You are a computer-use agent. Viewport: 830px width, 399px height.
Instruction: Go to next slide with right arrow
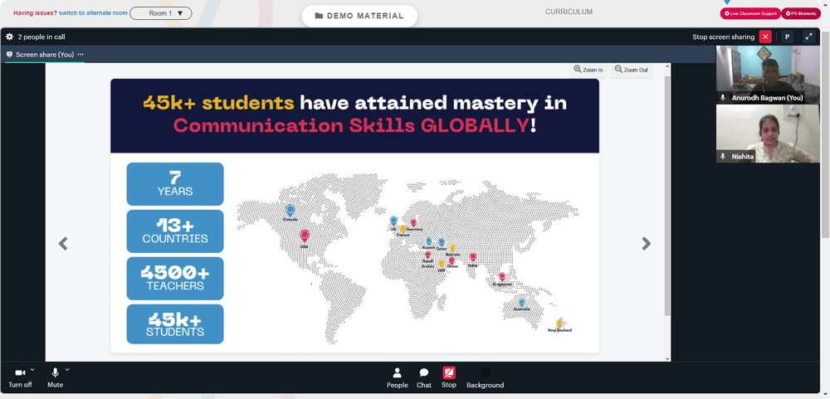[646, 243]
